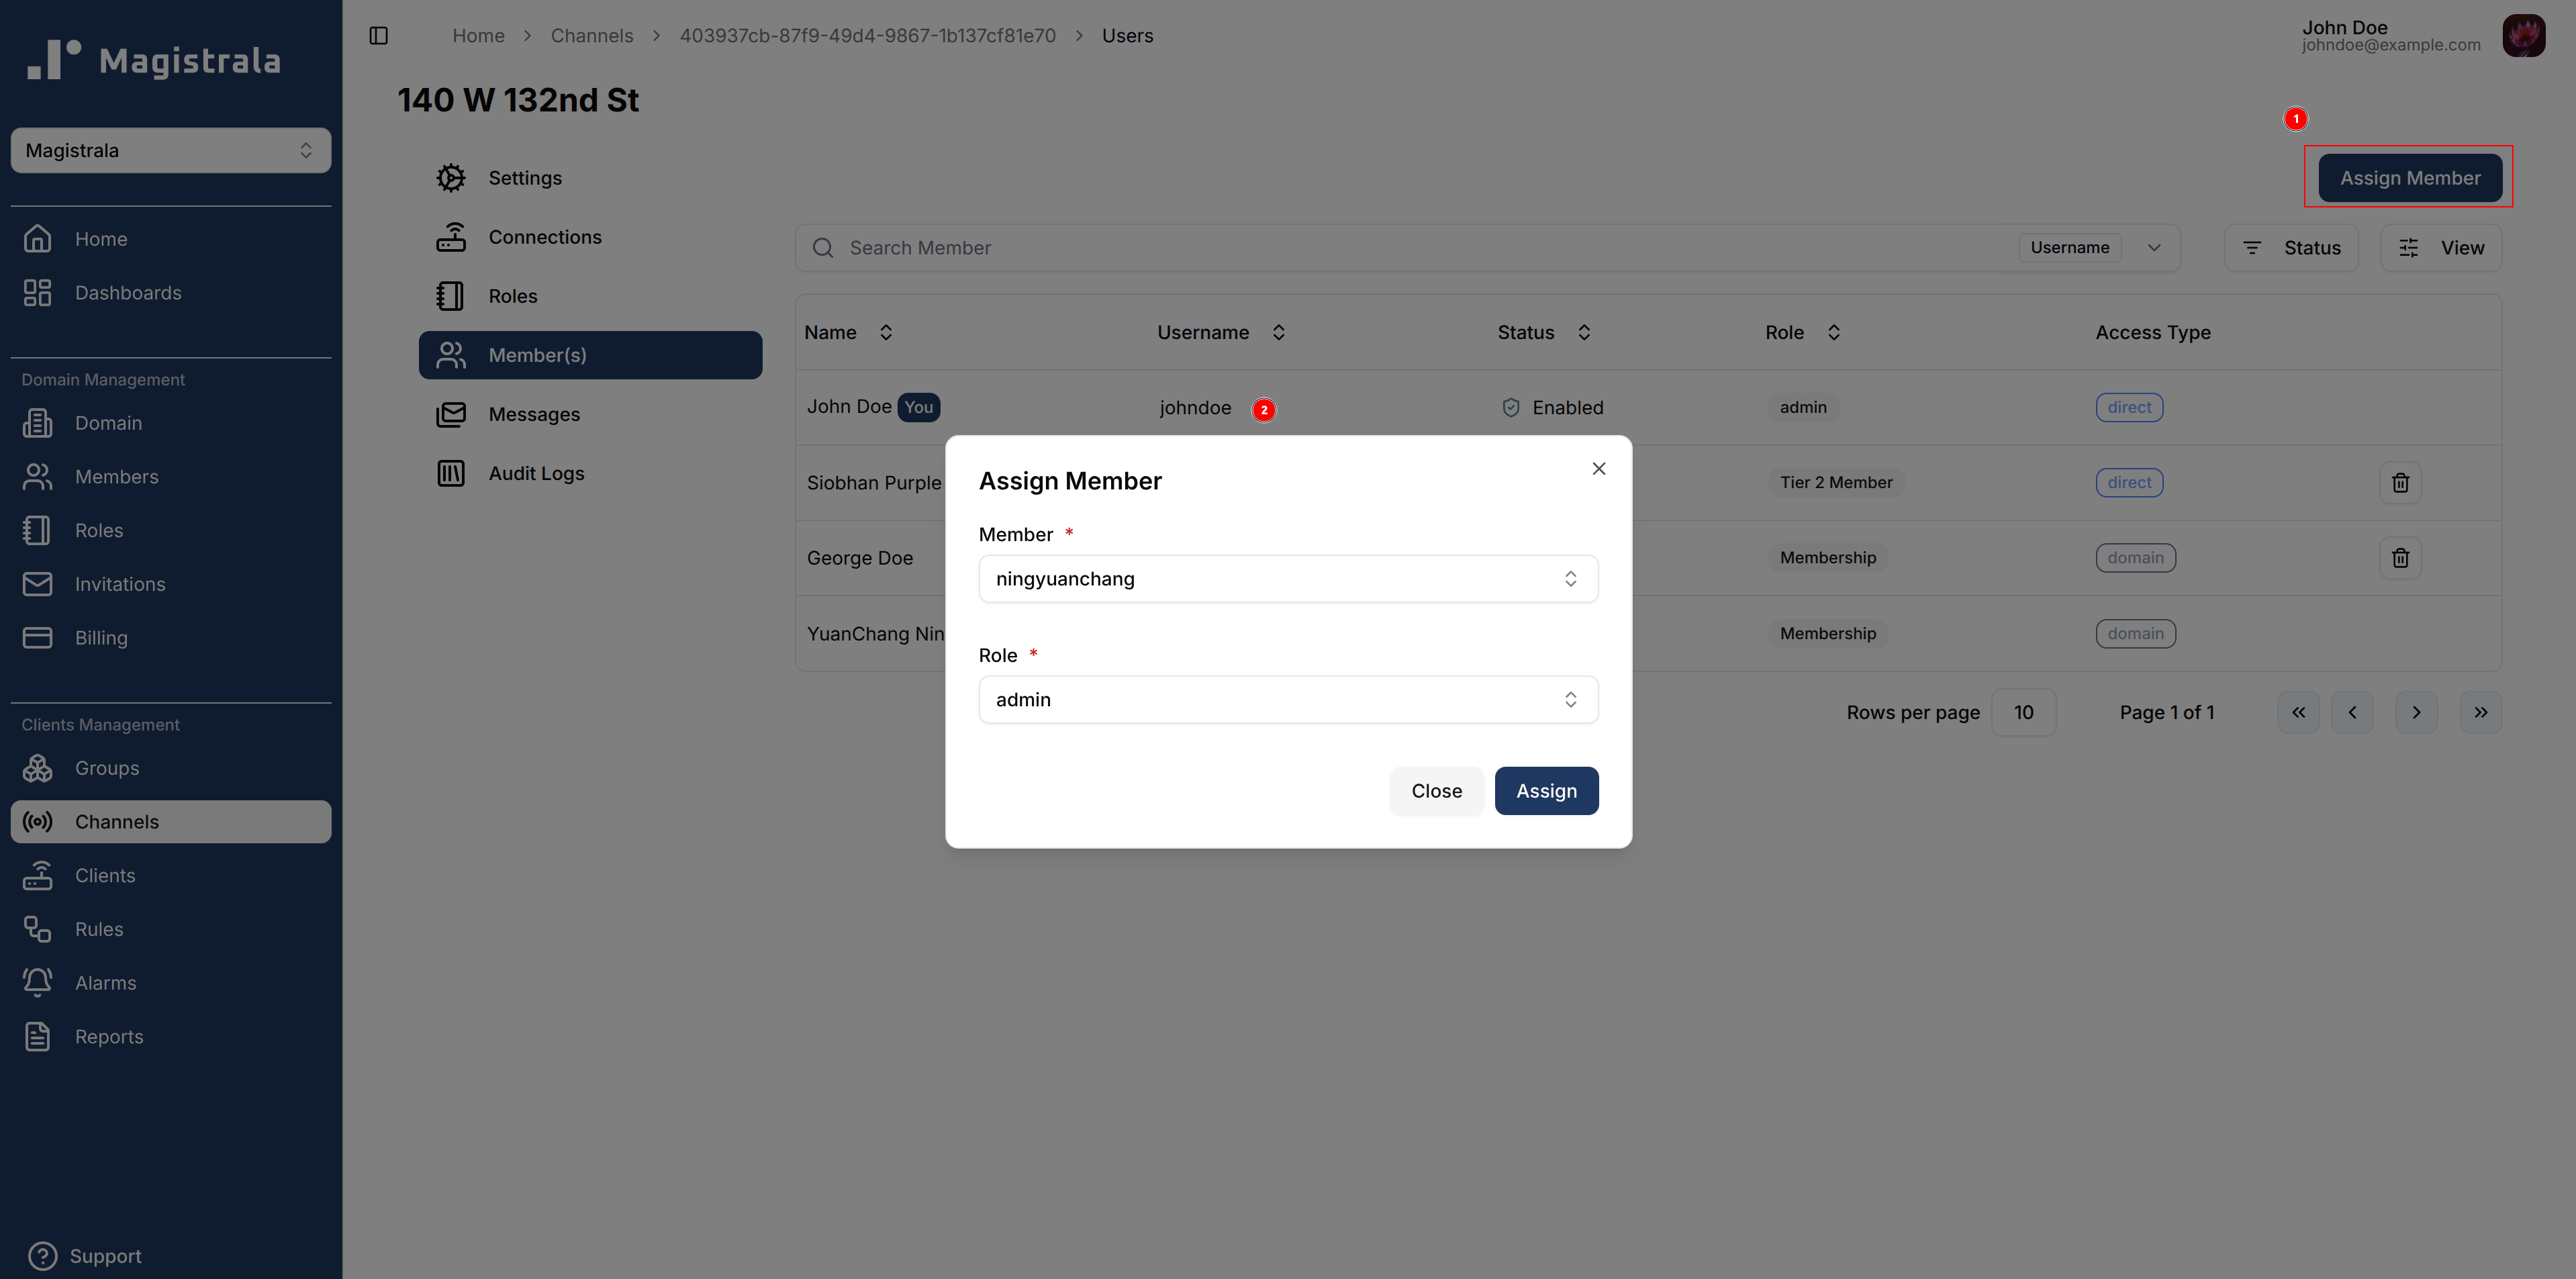2576x1279 pixels.
Task: Click the Assign button in dialog
Action: point(1546,791)
